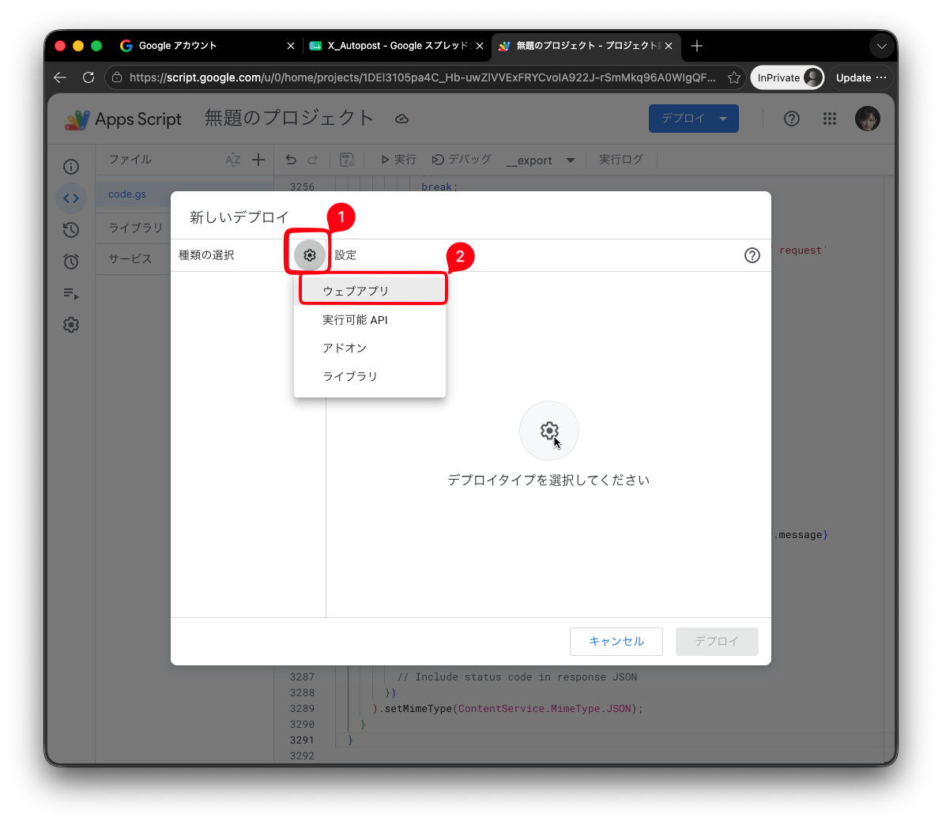This screenshot has height=825, width=942.
Task: Switch to X_Autopost Google スプレッドシート tab
Action: 397,46
